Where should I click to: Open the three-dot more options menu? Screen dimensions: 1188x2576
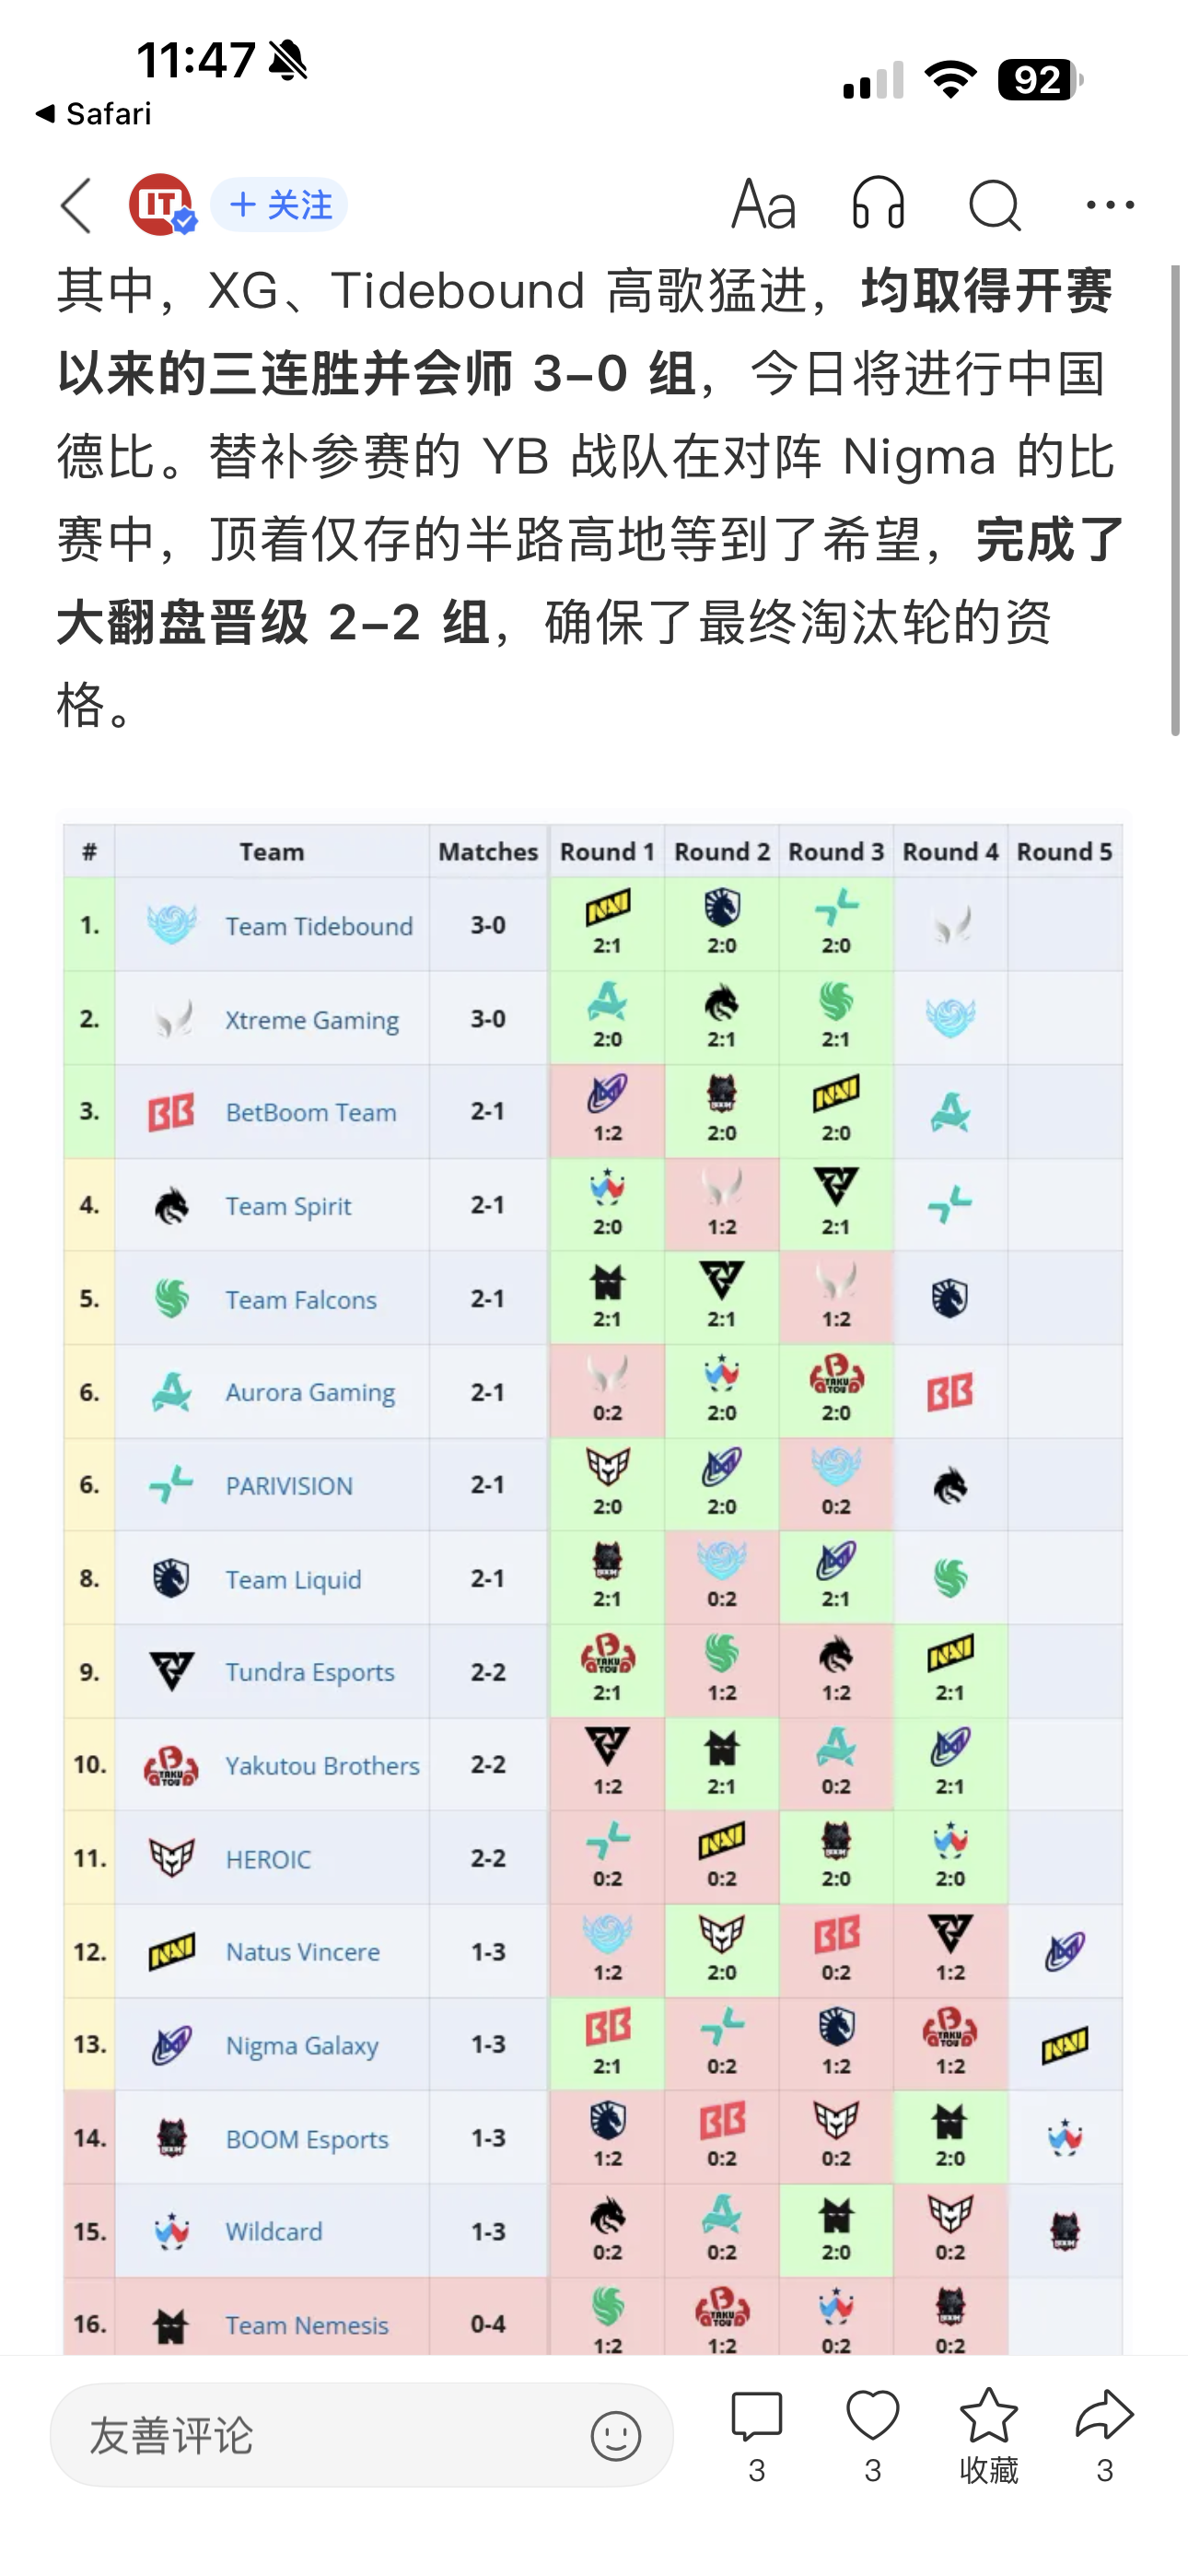(1110, 205)
